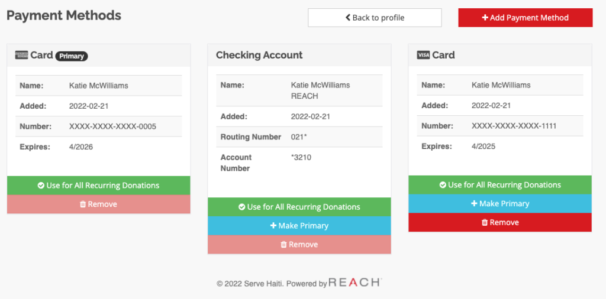Viewport: 606px width, 299px height.
Task: Click the Amex card icon in the first panel header
Action: coord(22,55)
